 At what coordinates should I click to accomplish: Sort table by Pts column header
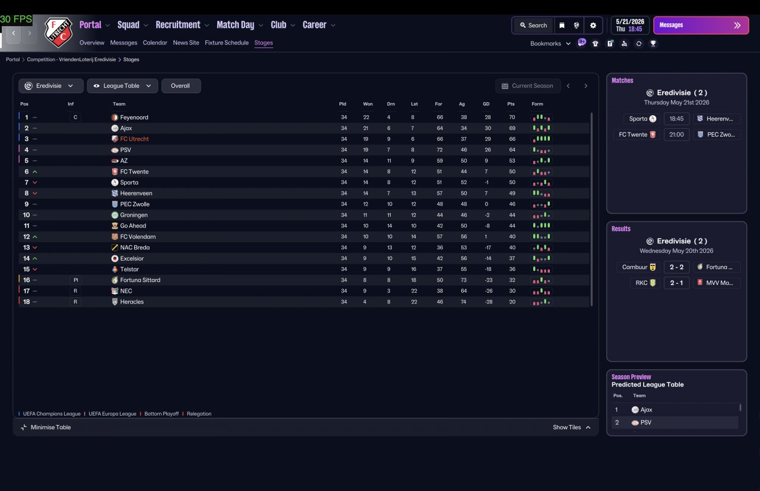[x=511, y=104]
